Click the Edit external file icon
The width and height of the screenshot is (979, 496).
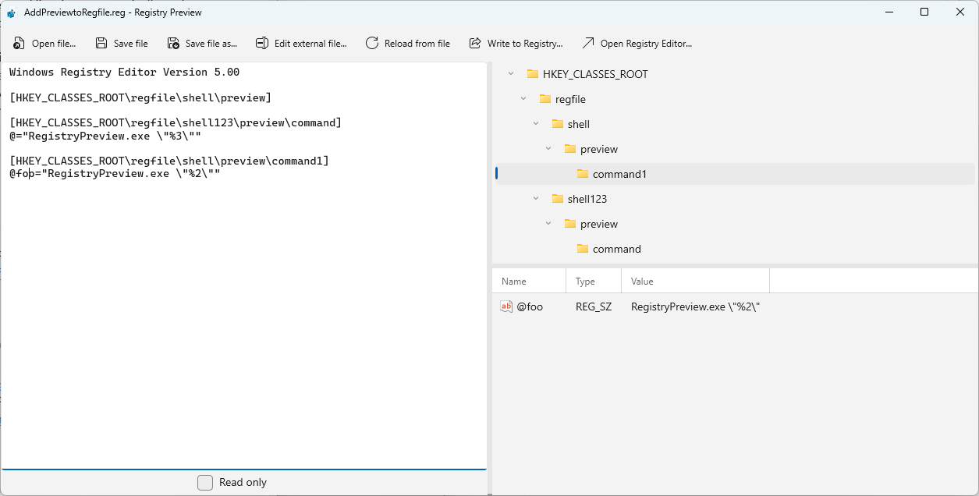pyautogui.click(x=261, y=43)
